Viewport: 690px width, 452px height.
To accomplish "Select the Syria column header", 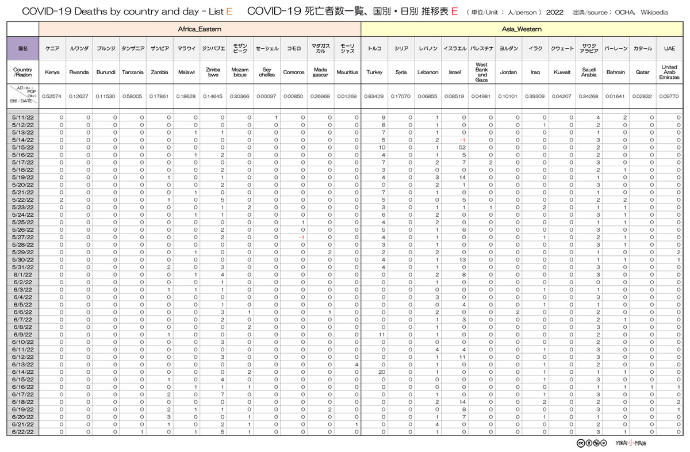I will [x=401, y=72].
